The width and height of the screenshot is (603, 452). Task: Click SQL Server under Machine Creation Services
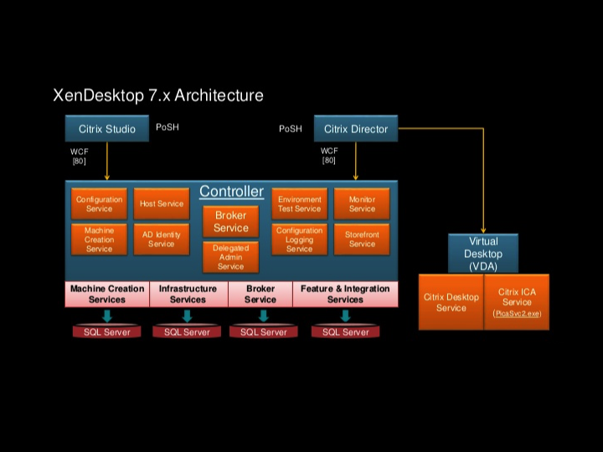(x=107, y=331)
